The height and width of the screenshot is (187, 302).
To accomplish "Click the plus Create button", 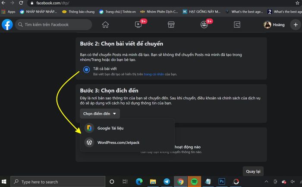I will 296,25.
